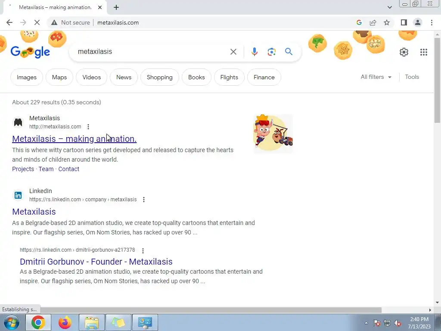The height and width of the screenshot is (331, 441).
Task: Open the Not secure site warning
Action: point(70,22)
